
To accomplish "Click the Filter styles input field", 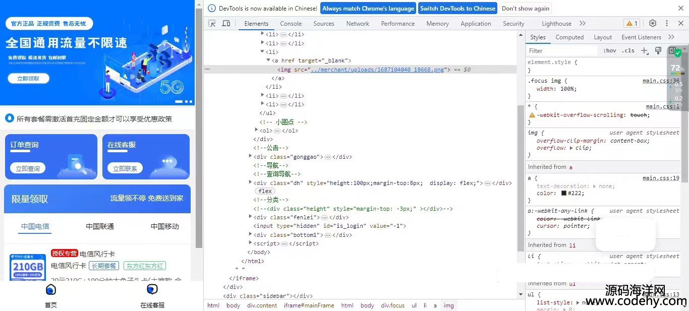I will (562, 50).
